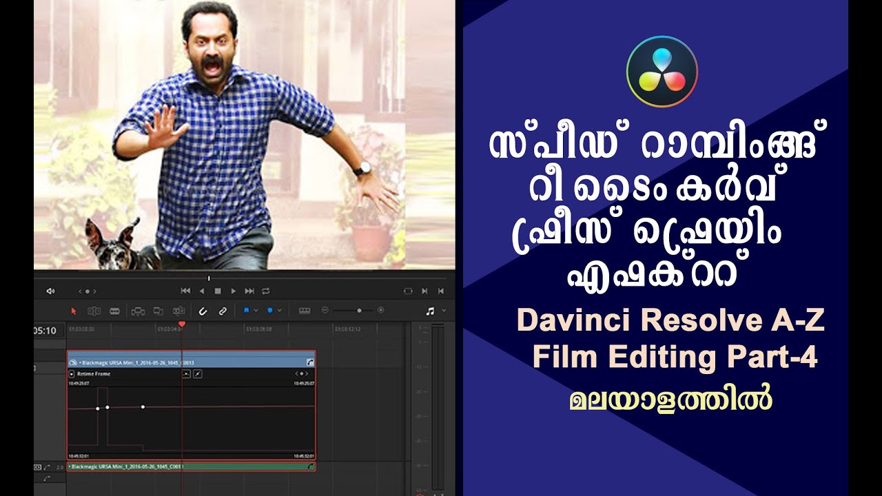Click the curve button left of the pen icon
This screenshot has height=496, width=882.
point(186,374)
